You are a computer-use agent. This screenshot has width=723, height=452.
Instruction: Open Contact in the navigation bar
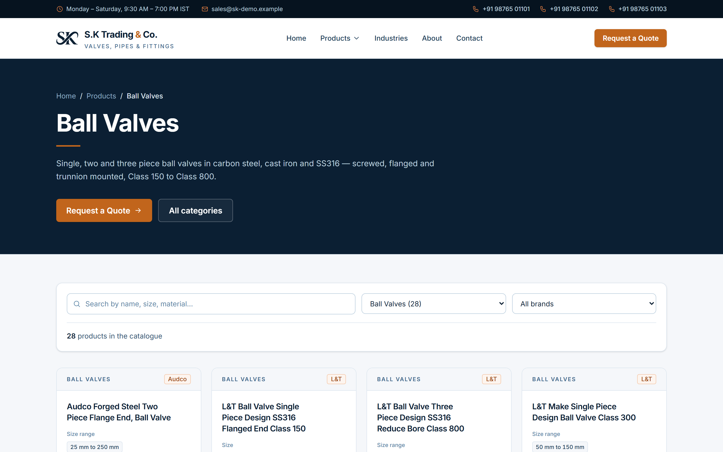tap(469, 38)
